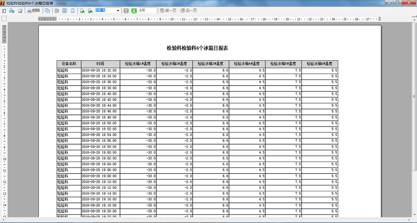Click the gray first-page navigation icon
This screenshot has height=223, width=417.
click(x=126, y=11)
